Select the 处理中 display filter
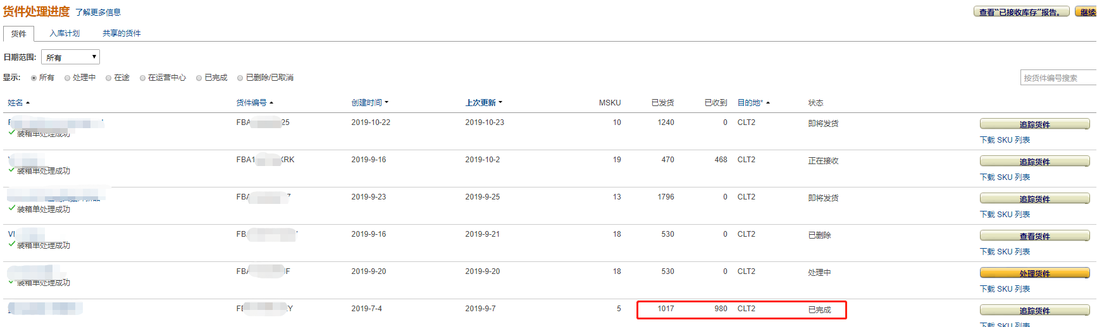This screenshot has height=327, width=1097. pyautogui.click(x=68, y=78)
